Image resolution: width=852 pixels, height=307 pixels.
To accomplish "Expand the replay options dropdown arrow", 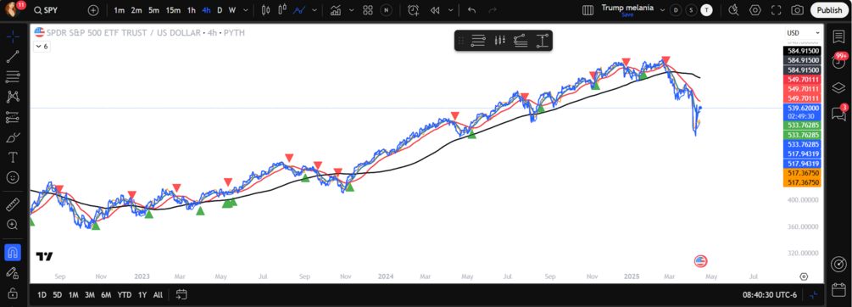I will [450, 10].
